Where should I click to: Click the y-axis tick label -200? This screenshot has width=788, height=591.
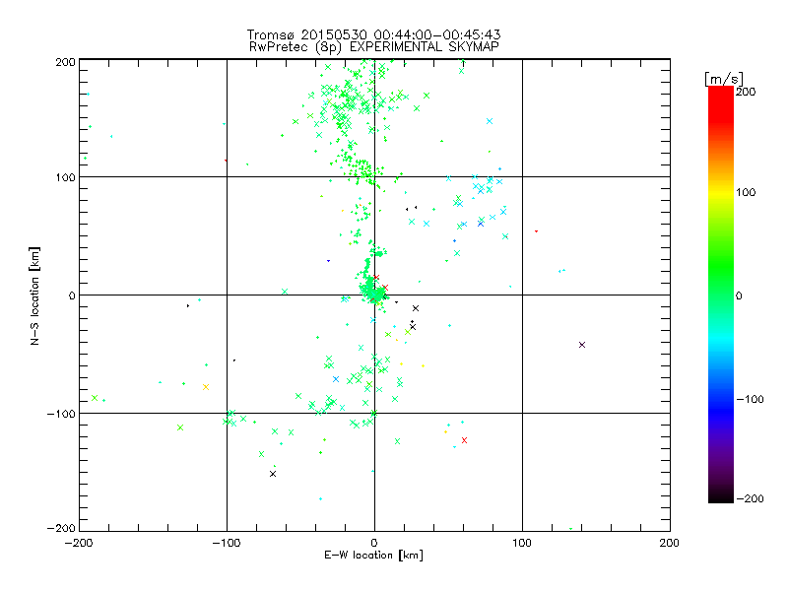pos(61,528)
